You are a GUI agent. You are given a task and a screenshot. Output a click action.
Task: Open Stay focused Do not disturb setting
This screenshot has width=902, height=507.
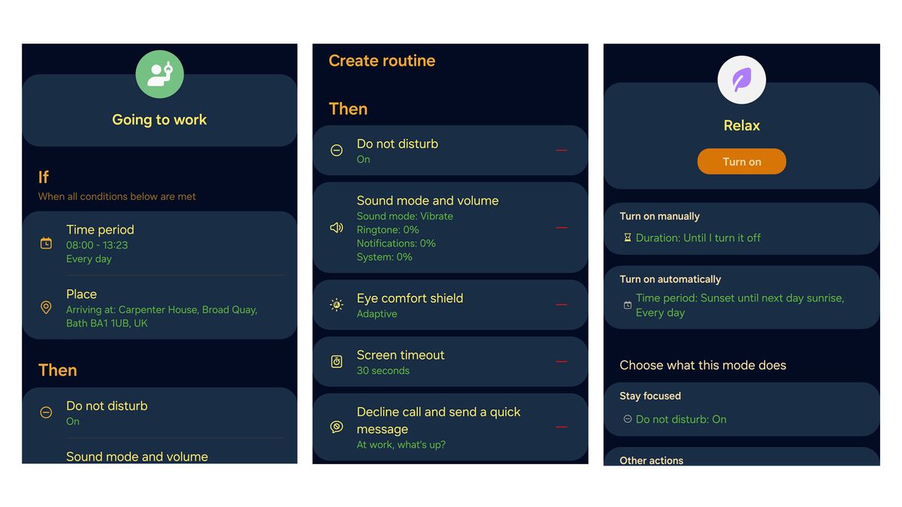680,419
